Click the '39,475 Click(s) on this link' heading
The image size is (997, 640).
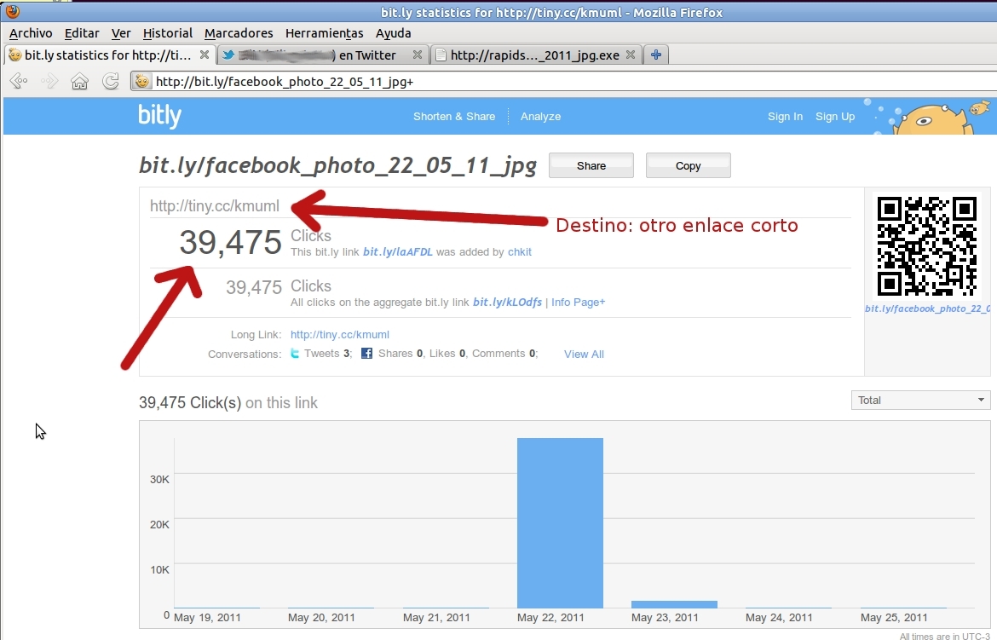tap(228, 403)
